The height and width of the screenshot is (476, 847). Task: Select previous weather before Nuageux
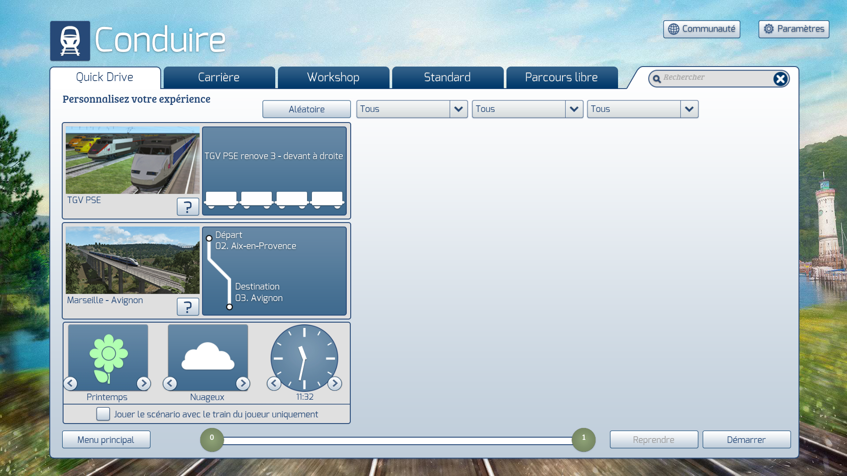pos(170,383)
